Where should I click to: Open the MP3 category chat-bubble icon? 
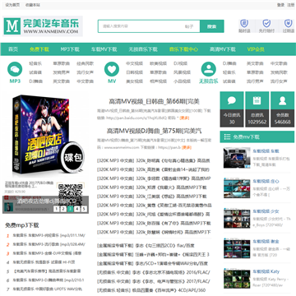[x=15, y=69]
